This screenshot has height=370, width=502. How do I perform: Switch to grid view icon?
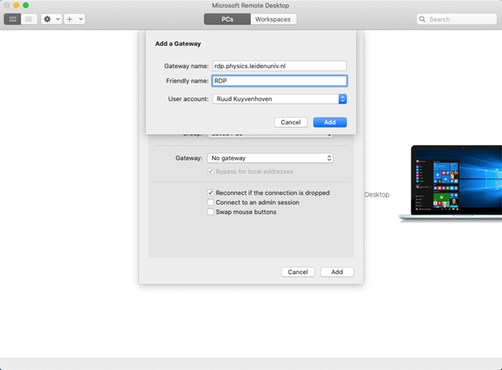(13, 19)
